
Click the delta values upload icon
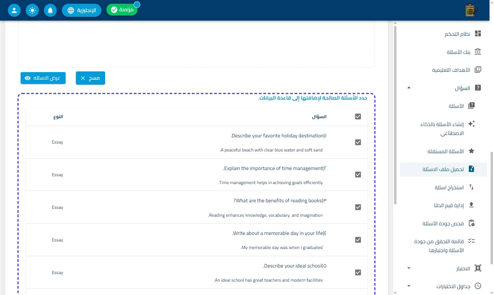pyautogui.click(x=471, y=205)
